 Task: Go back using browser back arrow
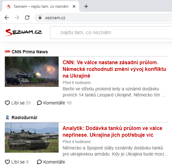[7, 18]
